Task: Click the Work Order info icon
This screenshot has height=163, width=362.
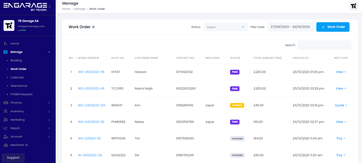Action: [x=93, y=27]
